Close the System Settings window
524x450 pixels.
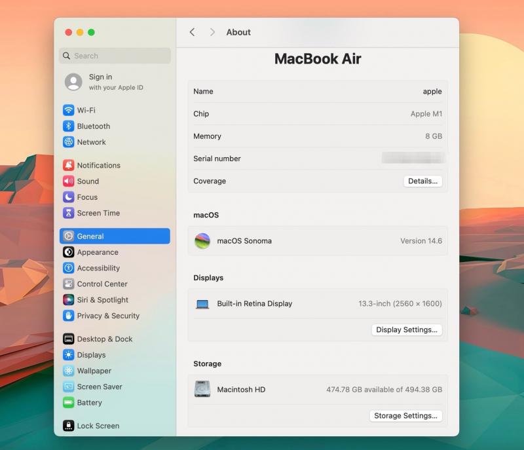[x=69, y=32]
